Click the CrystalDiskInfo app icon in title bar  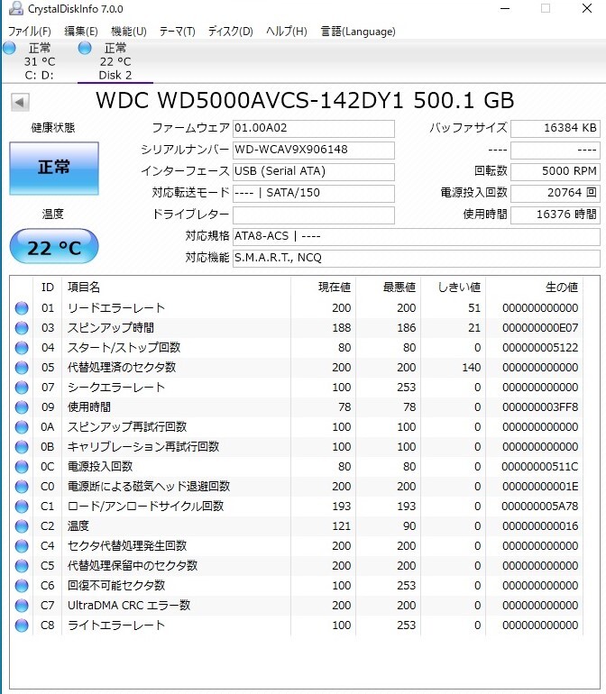click(x=15, y=8)
